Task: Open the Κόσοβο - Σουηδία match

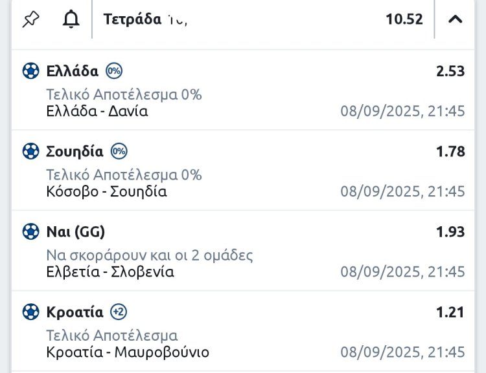Action: [x=107, y=191]
